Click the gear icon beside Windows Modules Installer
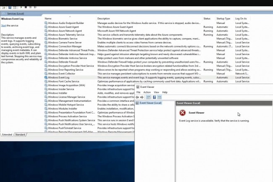 tap(46, 108)
